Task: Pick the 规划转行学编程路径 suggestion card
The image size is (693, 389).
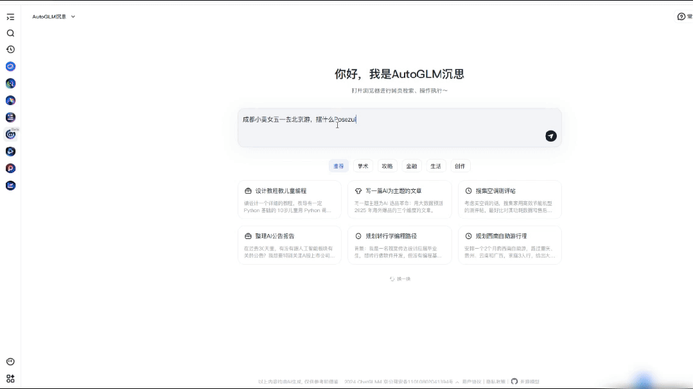Action: pos(399,245)
